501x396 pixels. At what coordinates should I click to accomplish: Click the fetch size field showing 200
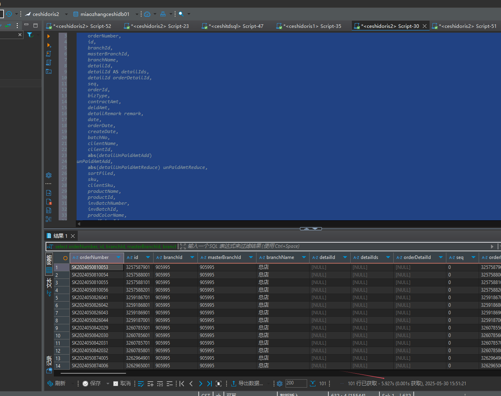click(296, 383)
